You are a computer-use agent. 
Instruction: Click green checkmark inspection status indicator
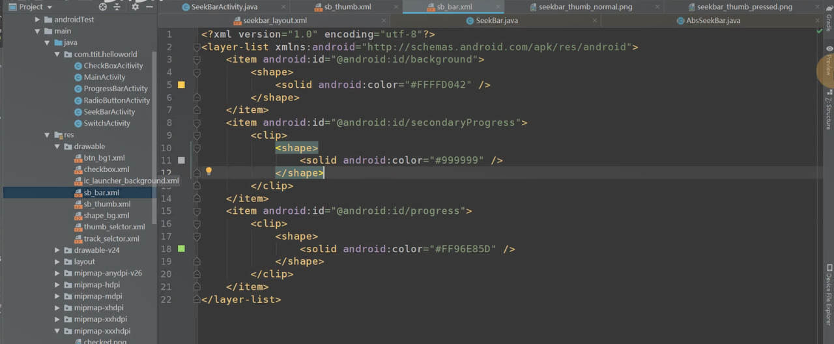[819, 31]
